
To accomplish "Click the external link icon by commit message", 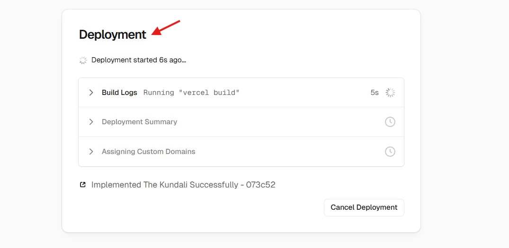I will click(x=83, y=185).
